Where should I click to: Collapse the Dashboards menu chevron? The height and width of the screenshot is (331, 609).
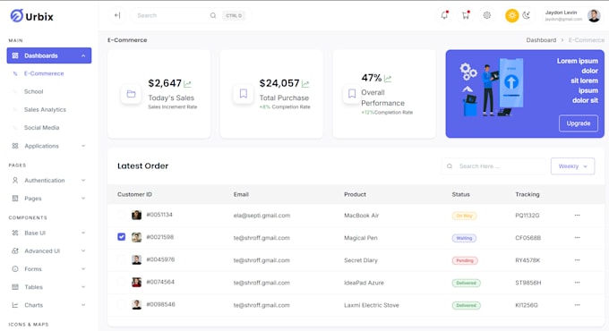click(x=83, y=55)
